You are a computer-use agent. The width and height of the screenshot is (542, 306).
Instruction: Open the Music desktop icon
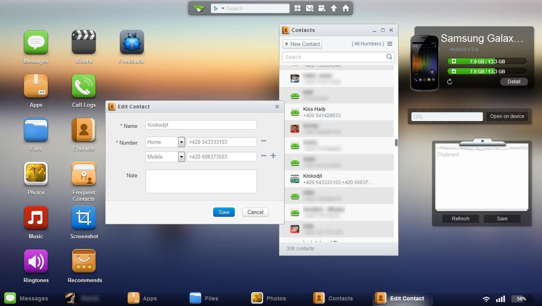36,218
